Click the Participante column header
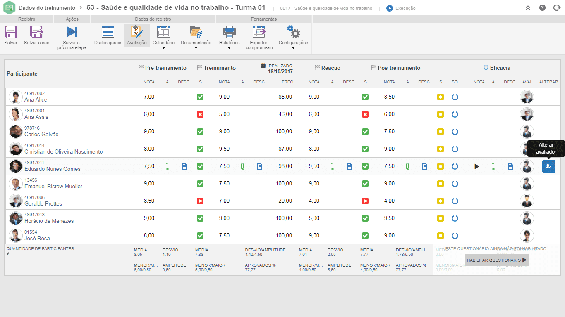The image size is (565, 317). [22, 74]
